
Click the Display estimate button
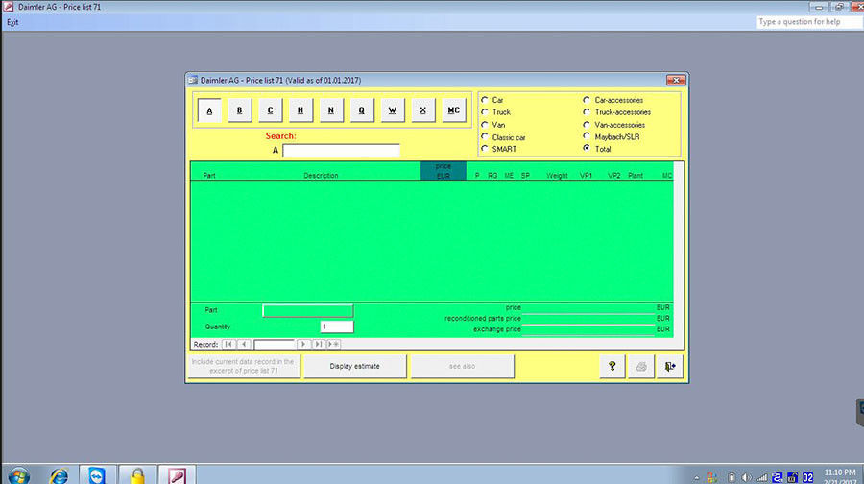pyautogui.click(x=354, y=367)
